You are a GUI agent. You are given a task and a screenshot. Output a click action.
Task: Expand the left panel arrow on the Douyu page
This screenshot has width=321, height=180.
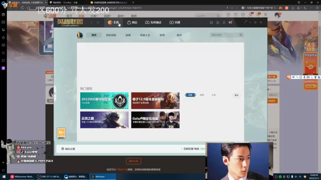pos(55,94)
